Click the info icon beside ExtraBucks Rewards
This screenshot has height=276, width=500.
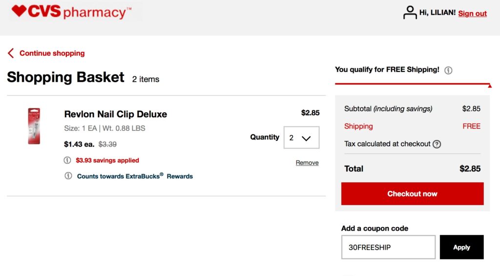pos(68,176)
